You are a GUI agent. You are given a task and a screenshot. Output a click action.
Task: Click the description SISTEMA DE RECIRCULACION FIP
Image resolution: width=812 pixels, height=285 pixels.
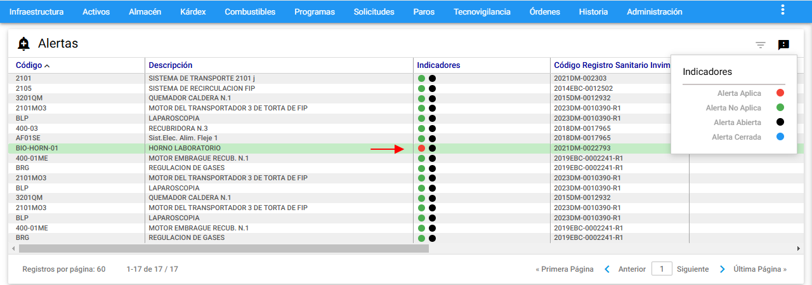(x=202, y=88)
